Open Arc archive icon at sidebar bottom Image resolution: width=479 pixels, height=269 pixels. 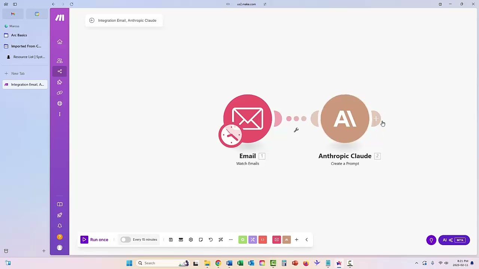[x=6, y=251]
